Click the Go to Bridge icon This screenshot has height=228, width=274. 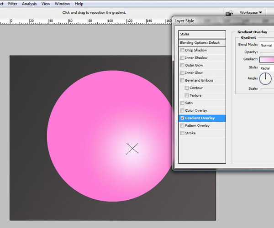coord(229,13)
